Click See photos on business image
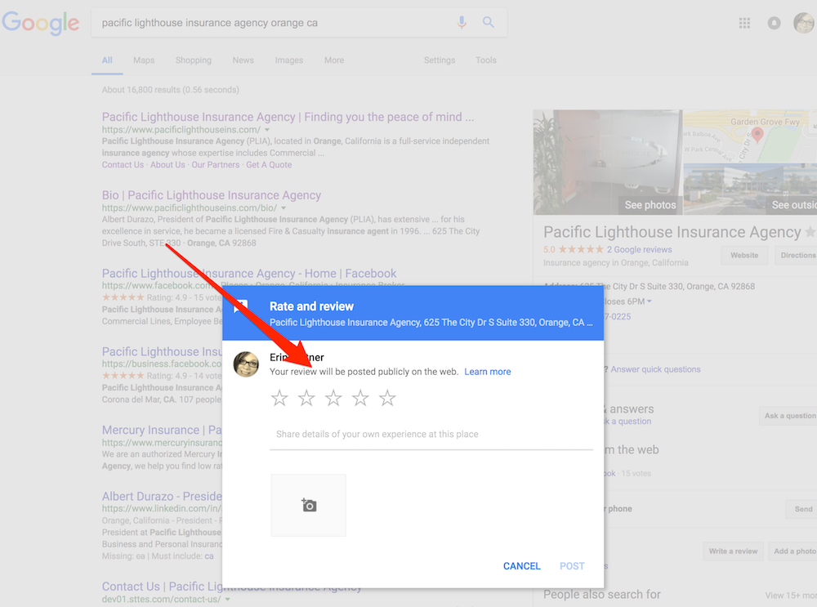Image resolution: width=817 pixels, height=607 pixels. (650, 205)
